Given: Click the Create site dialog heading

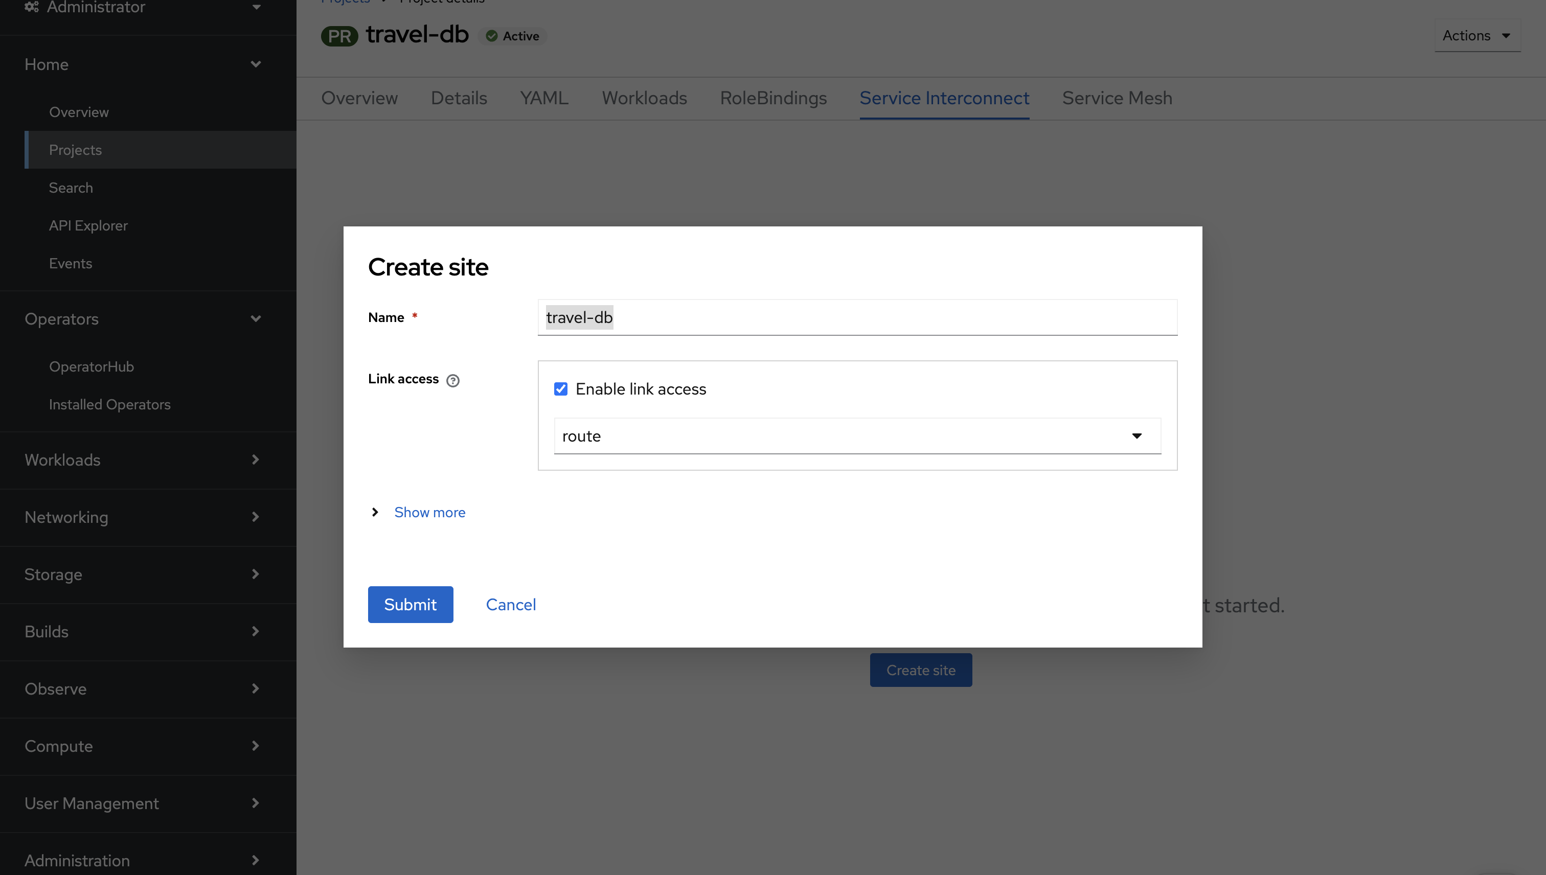Looking at the screenshot, I should (x=428, y=267).
